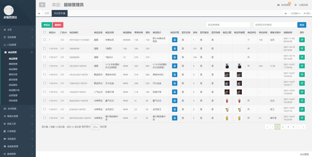Viewport: 312px width, 157px height.
Task: Click edit icon for product 1181018
Action: tap(302, 49)
